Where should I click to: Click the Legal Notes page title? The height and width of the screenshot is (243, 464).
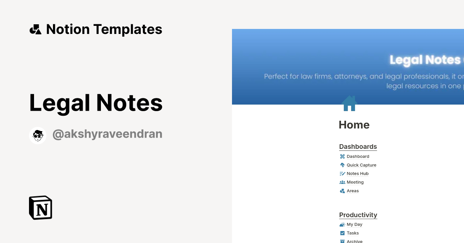point(96,103)
